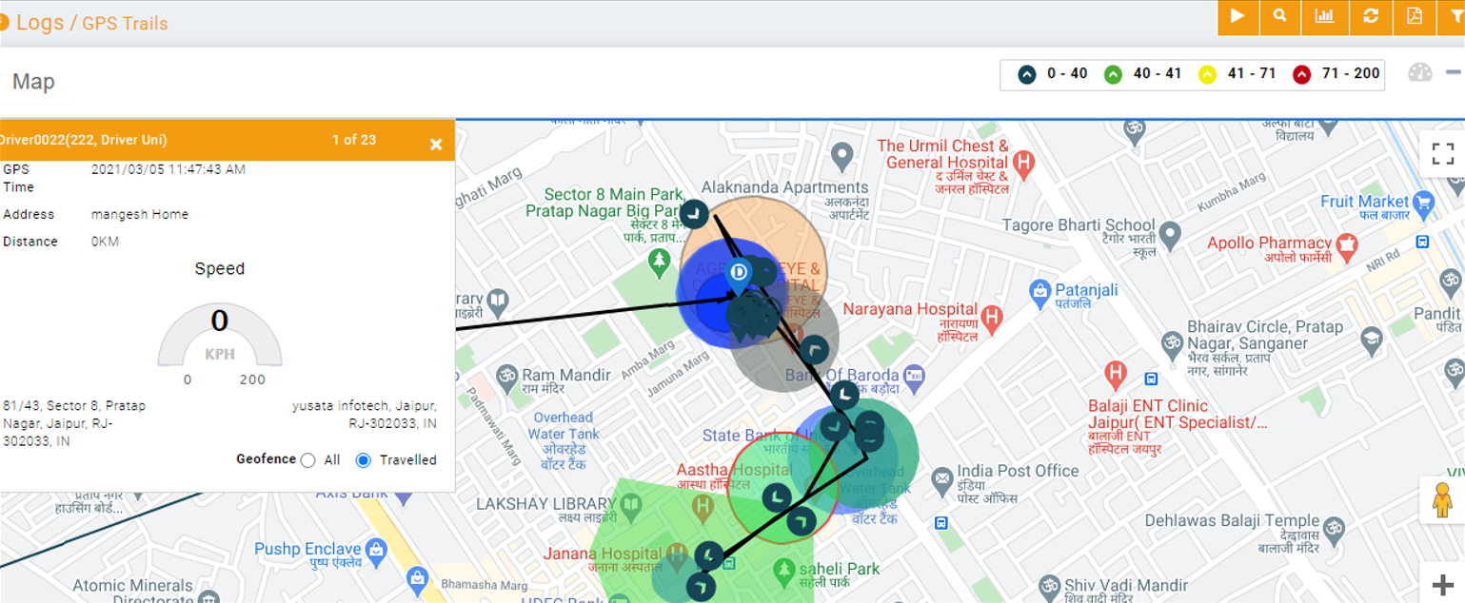Click Balaji ENT Clinic hospital marker
Viewport: 1465px width, 603px height.
pyautogui.click(x=1115, y=374)
